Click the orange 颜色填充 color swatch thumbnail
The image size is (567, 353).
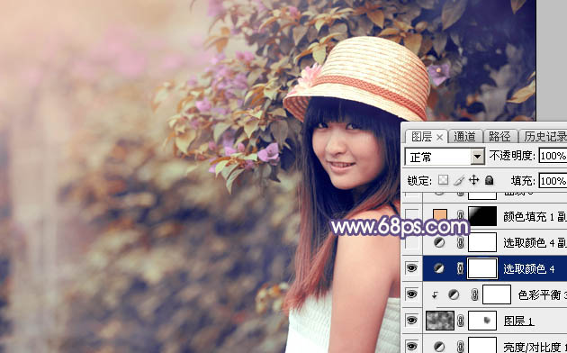(x=440, y=215)
